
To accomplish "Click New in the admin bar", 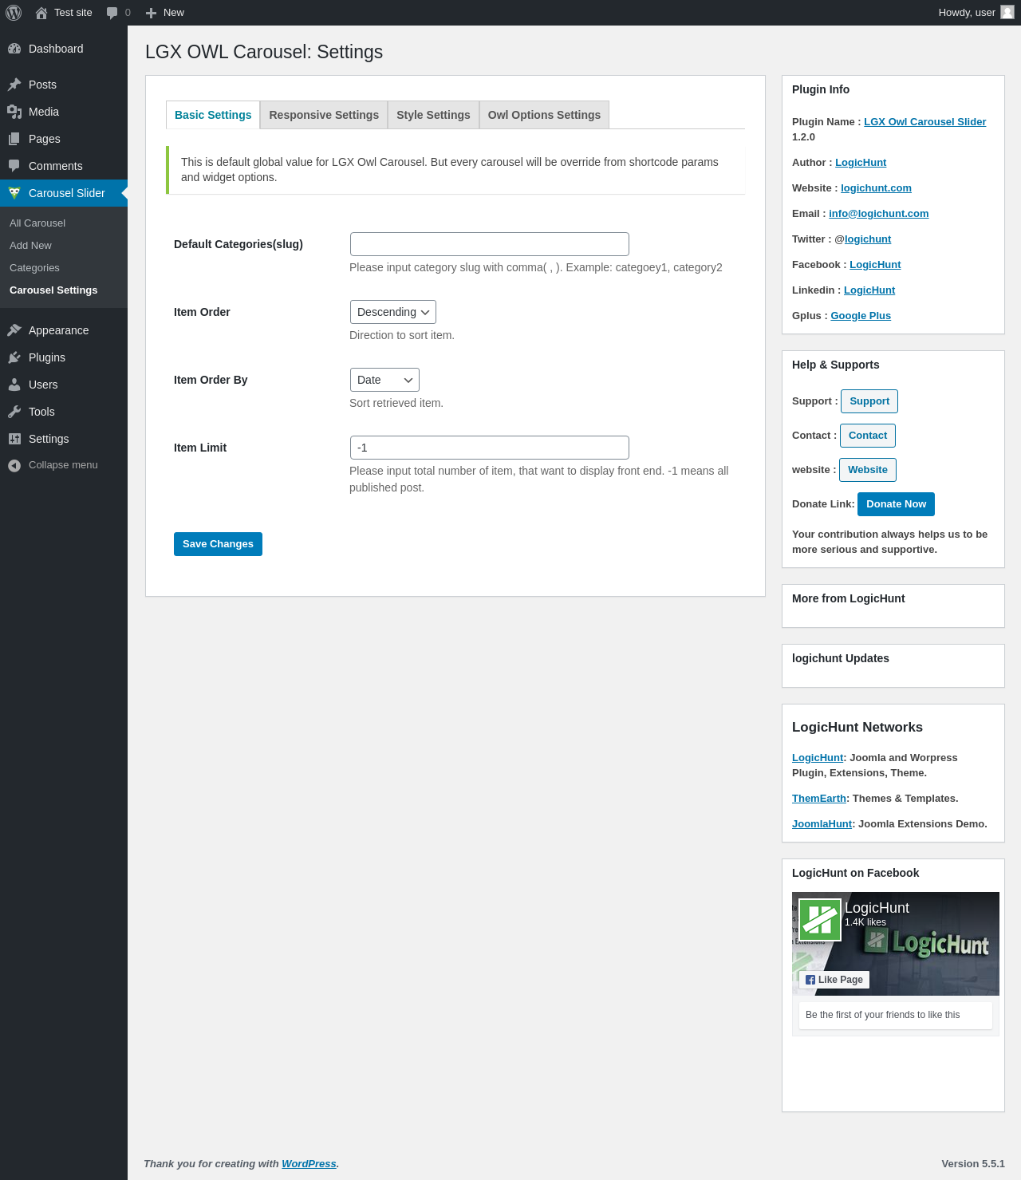I will [174, 13].
